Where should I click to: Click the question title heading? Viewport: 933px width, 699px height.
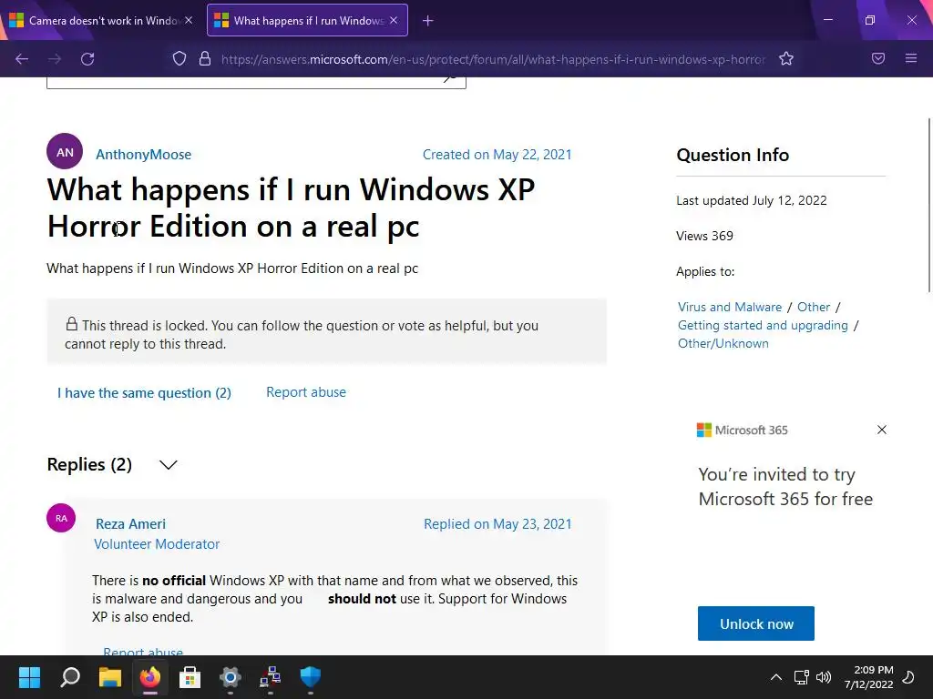291,208
